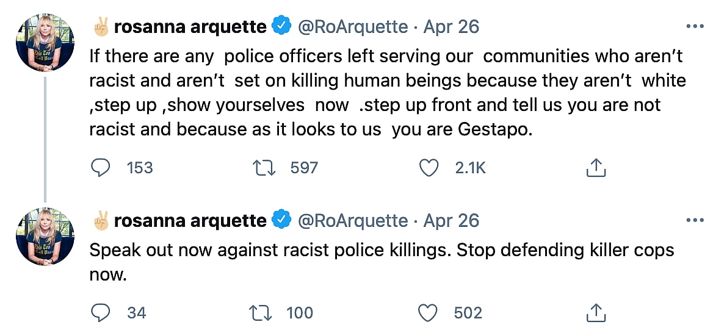This screenshot has width=724, height=333.
Task: Share the tweet about killer cops
Action: point(595,313)
